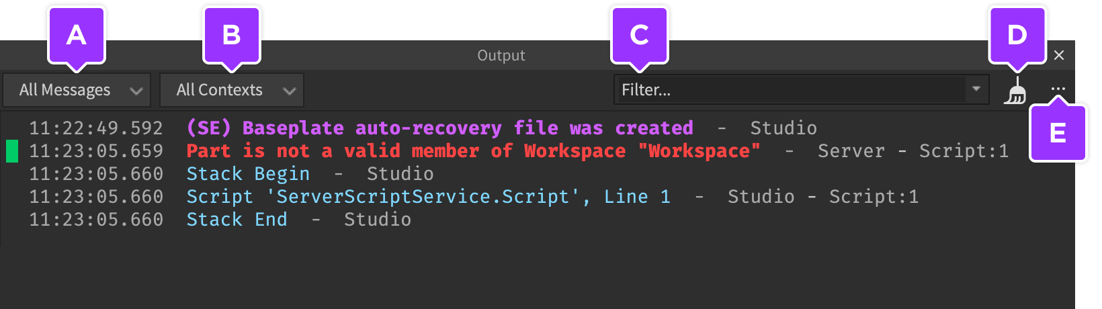Open the All Messages dropdown
The height and width of the screenshot is (309, 1102).
coord(77,90)
